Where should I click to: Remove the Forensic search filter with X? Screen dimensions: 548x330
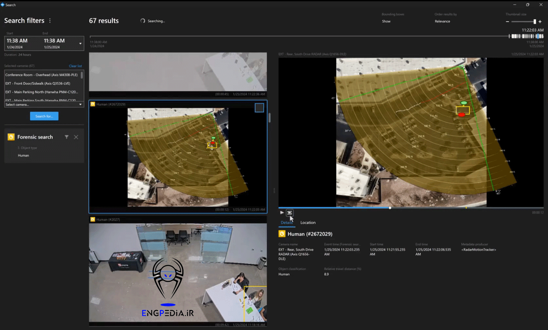tap(76, 137)
